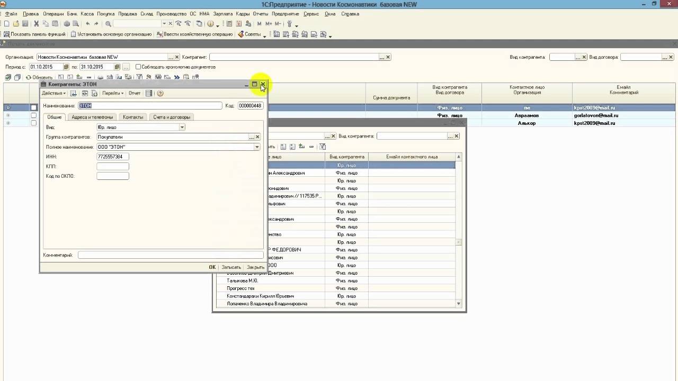
Task: Expand the Алькор row with plus sign
Action: pos(8,123)
